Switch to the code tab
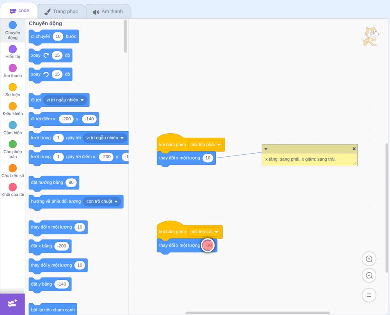 [19, 11]
